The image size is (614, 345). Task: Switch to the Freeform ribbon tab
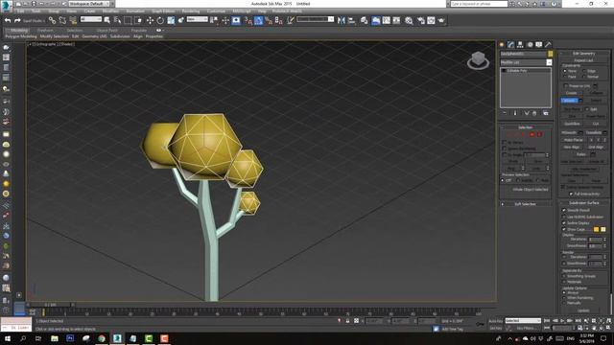point(45,30)
